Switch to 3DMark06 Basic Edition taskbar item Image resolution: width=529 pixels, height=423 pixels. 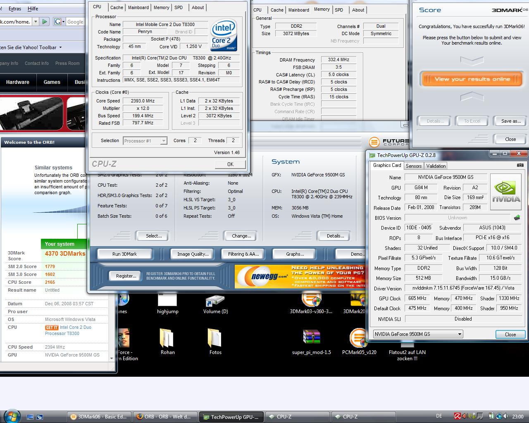click(100, 416)
